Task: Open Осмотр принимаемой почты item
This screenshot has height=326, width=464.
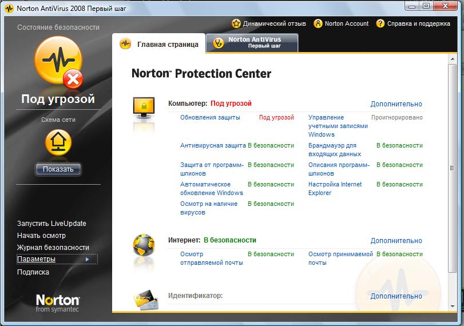Action: click(340, 259)
